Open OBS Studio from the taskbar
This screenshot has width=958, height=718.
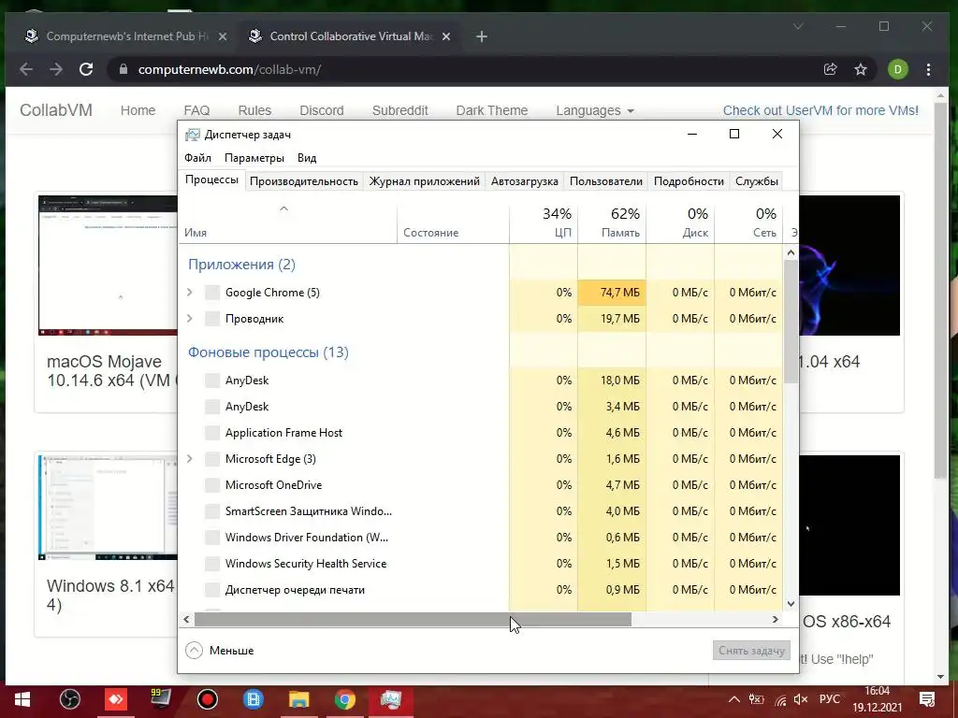point(69,699)
